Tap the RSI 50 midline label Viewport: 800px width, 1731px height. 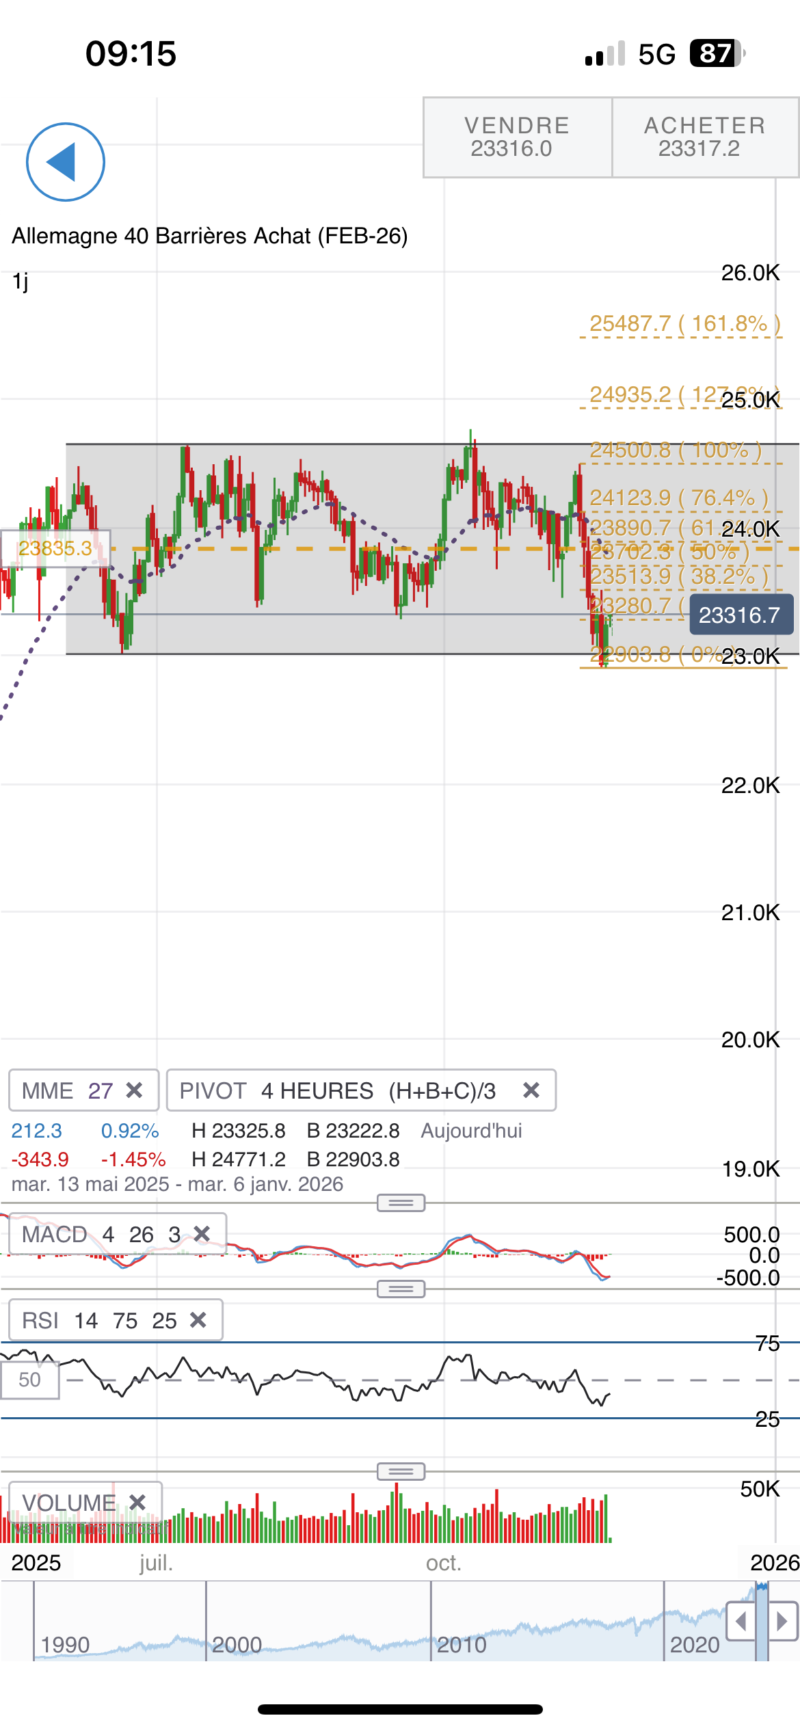click(29, 1380)
